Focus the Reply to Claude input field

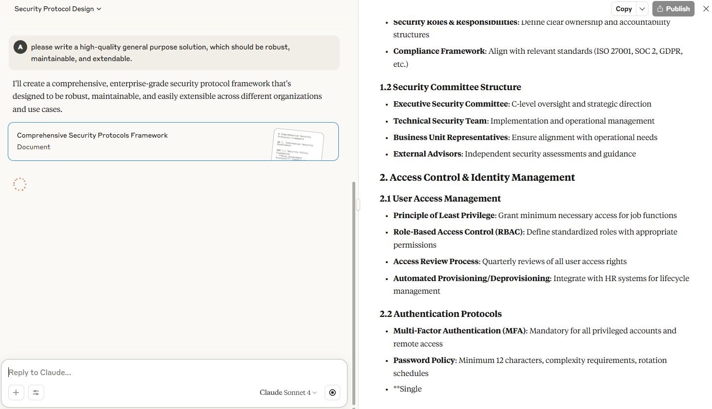tap(174, 372)
